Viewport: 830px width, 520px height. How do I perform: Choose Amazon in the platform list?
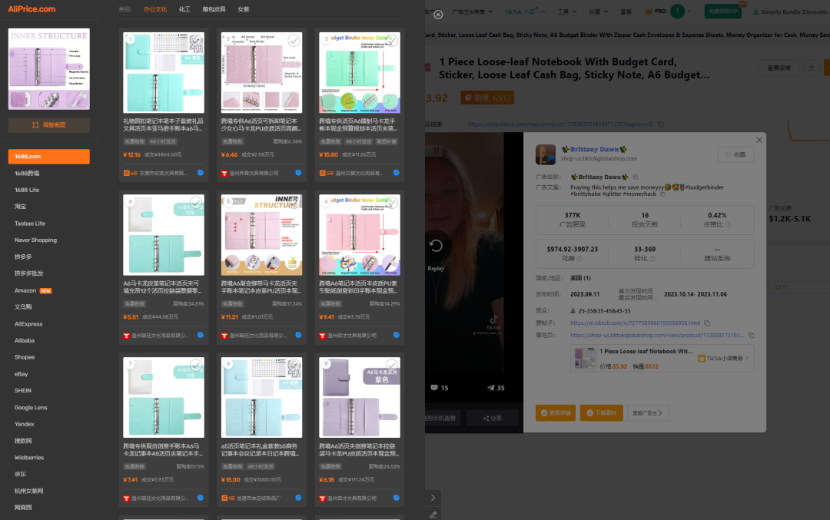(x=25, y=290)
